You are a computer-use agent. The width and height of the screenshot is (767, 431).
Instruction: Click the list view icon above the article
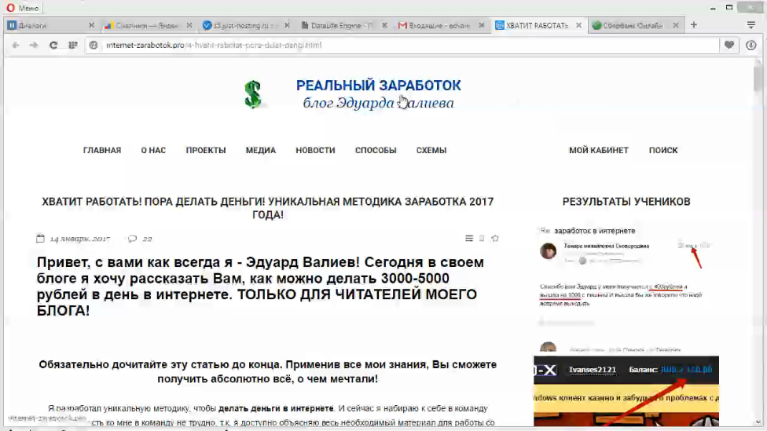(x=469, y=239)
